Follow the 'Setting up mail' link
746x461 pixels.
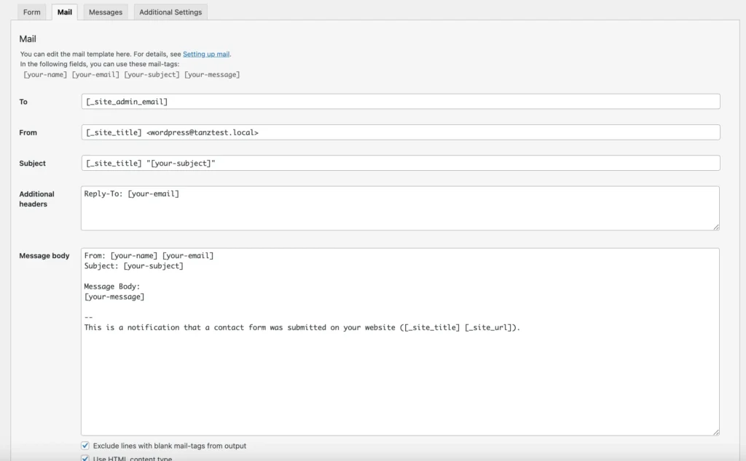[206, 54]
